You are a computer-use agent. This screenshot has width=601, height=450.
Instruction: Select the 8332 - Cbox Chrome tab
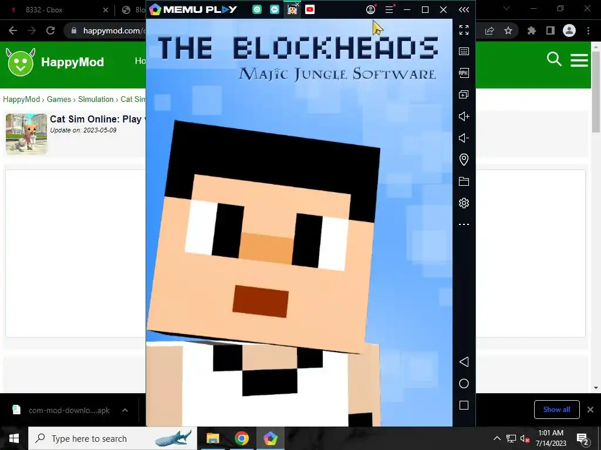pyautogui.click(x=58, y=10)
